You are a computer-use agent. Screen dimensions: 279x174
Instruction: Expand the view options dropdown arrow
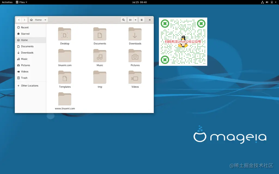pyautogui.click(x=135, y=20)
